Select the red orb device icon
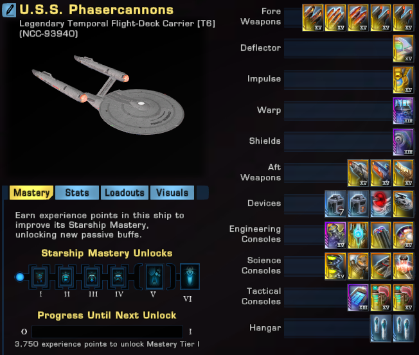This screenshot has height=355, width=419. click(x=380, y=203)
